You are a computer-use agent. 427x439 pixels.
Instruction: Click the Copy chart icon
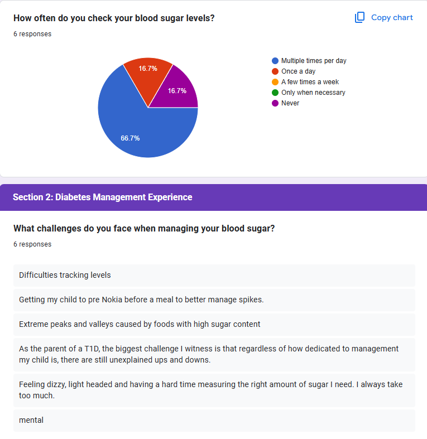359,17
